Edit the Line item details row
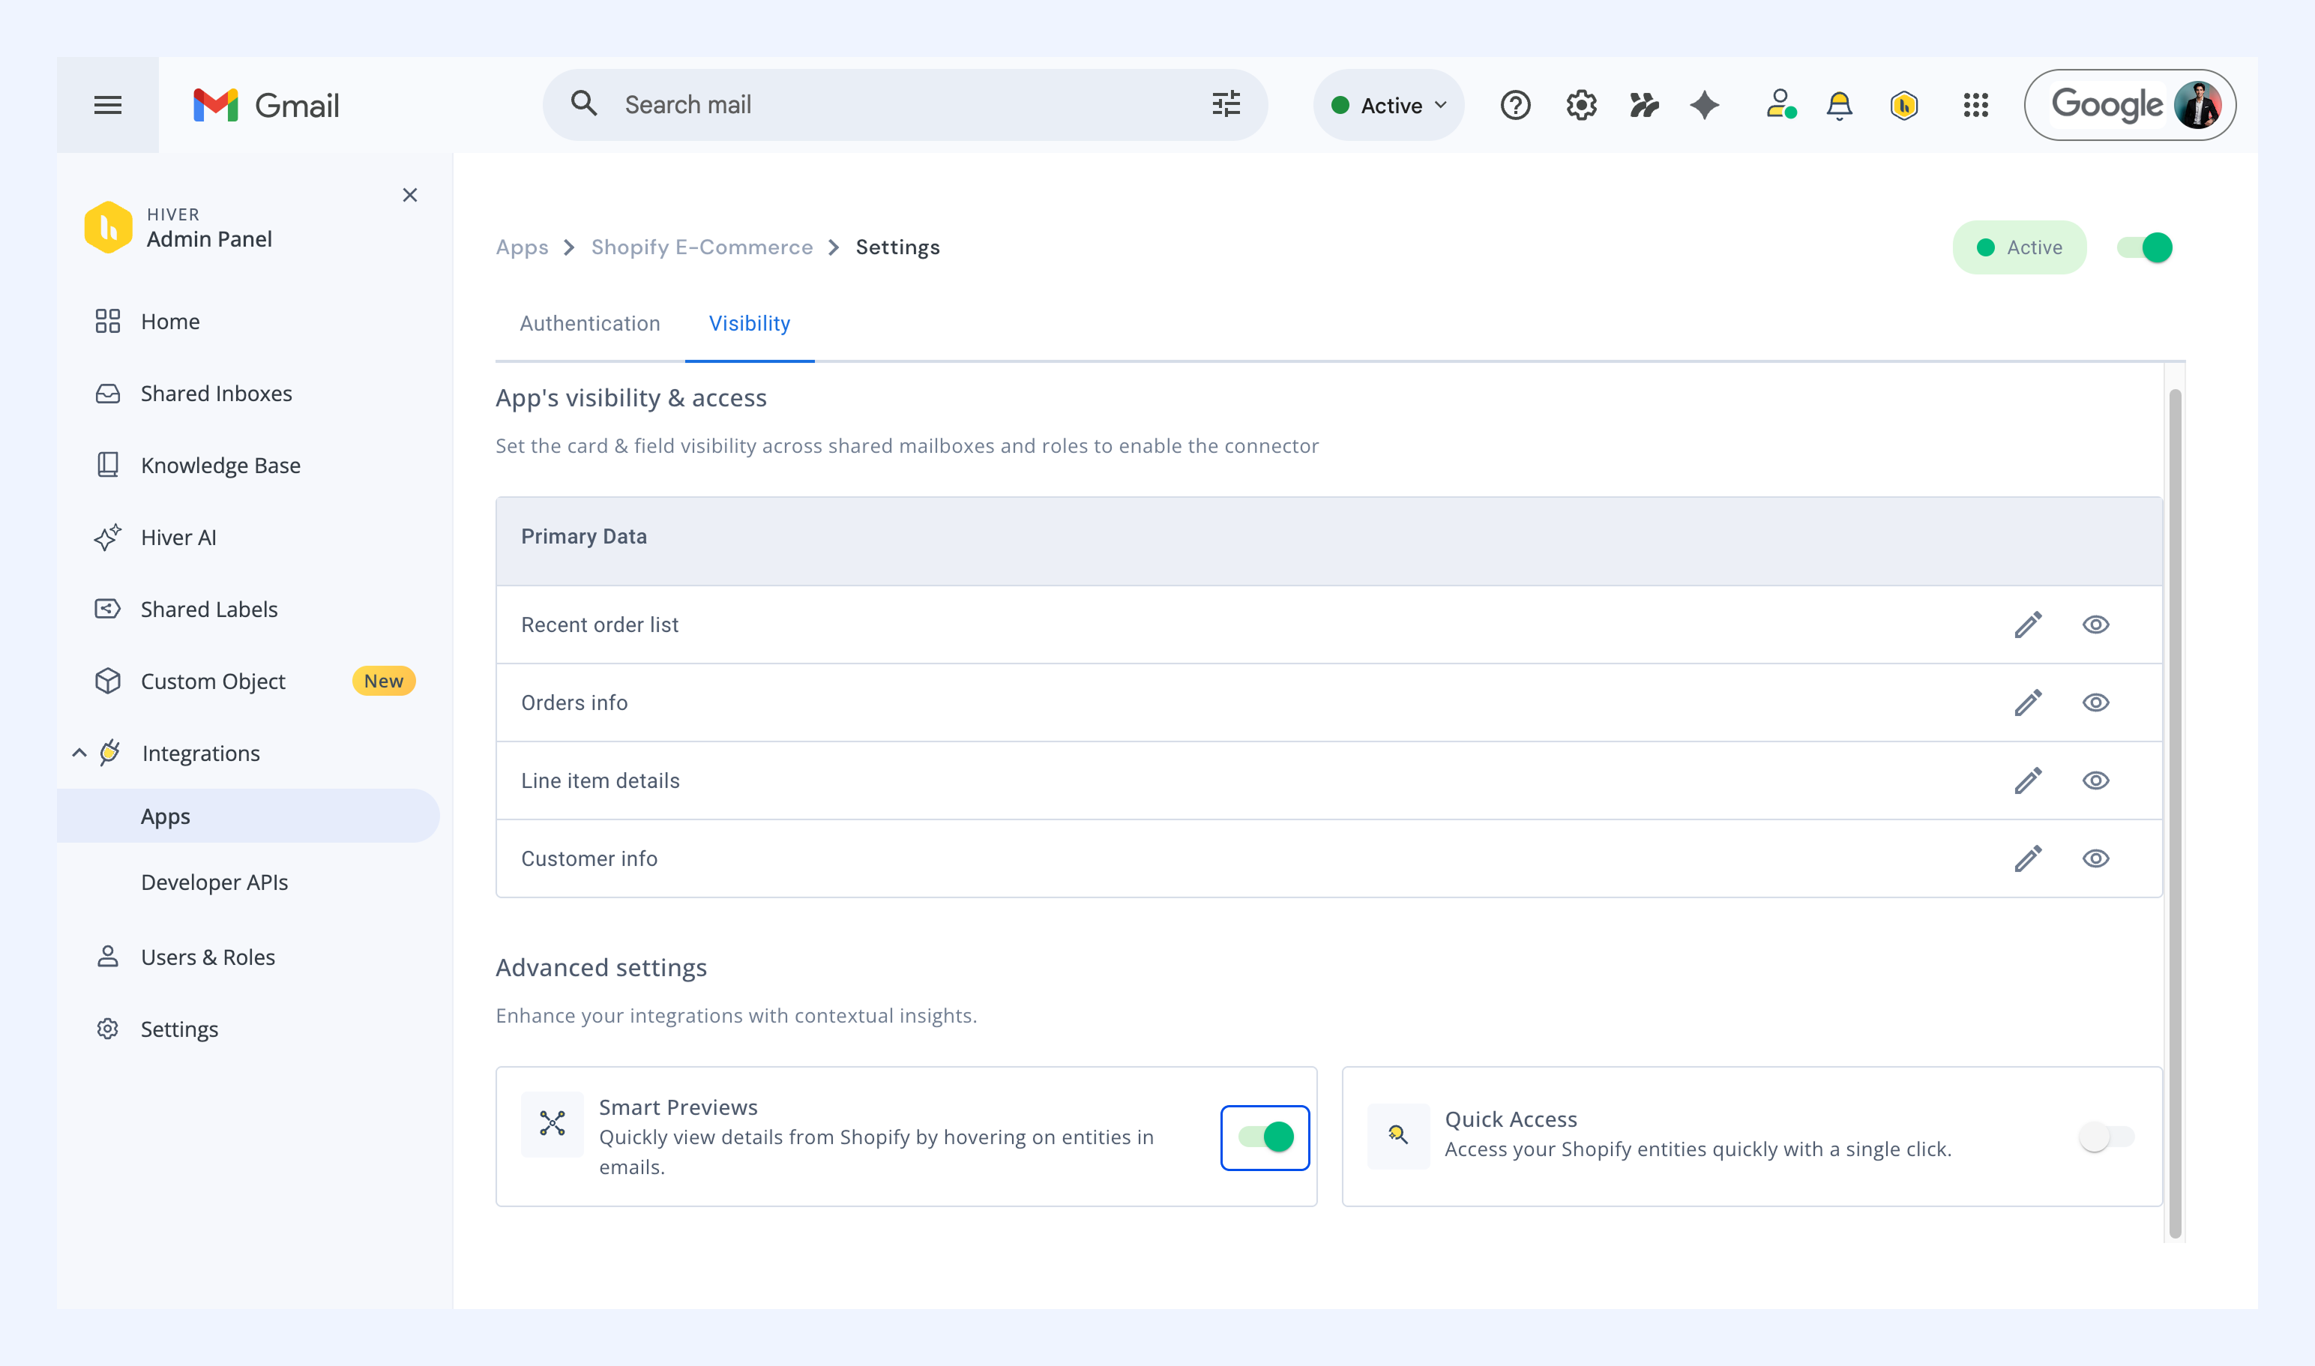The width and height of the screenshot is (2315, 1366). (x=2028, y=781)
